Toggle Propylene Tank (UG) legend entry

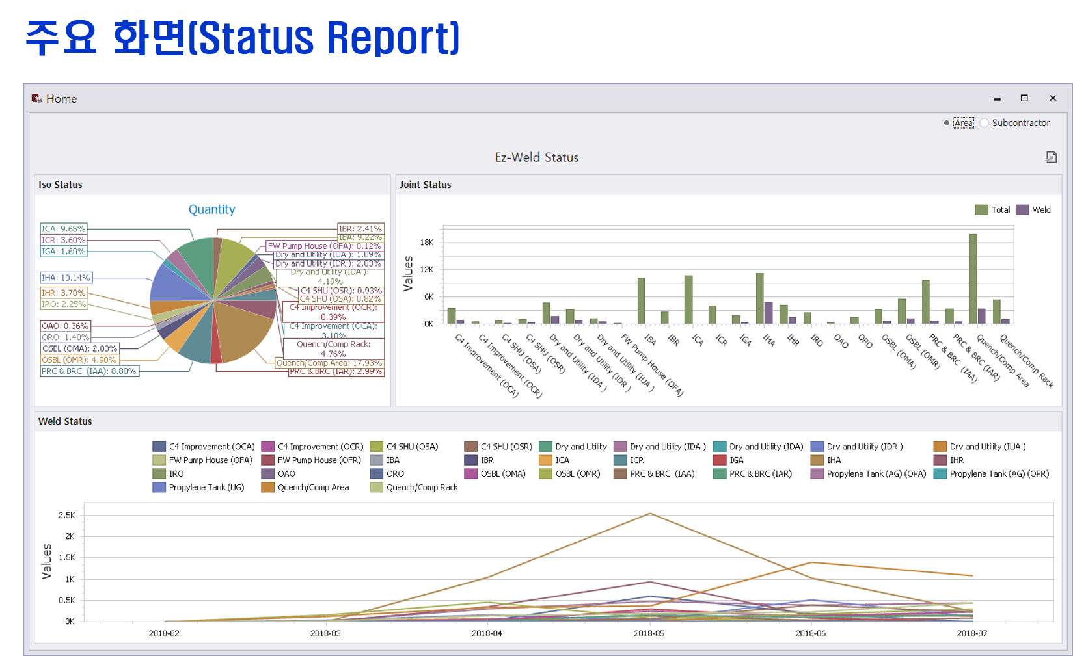click(x=198, y=488)
